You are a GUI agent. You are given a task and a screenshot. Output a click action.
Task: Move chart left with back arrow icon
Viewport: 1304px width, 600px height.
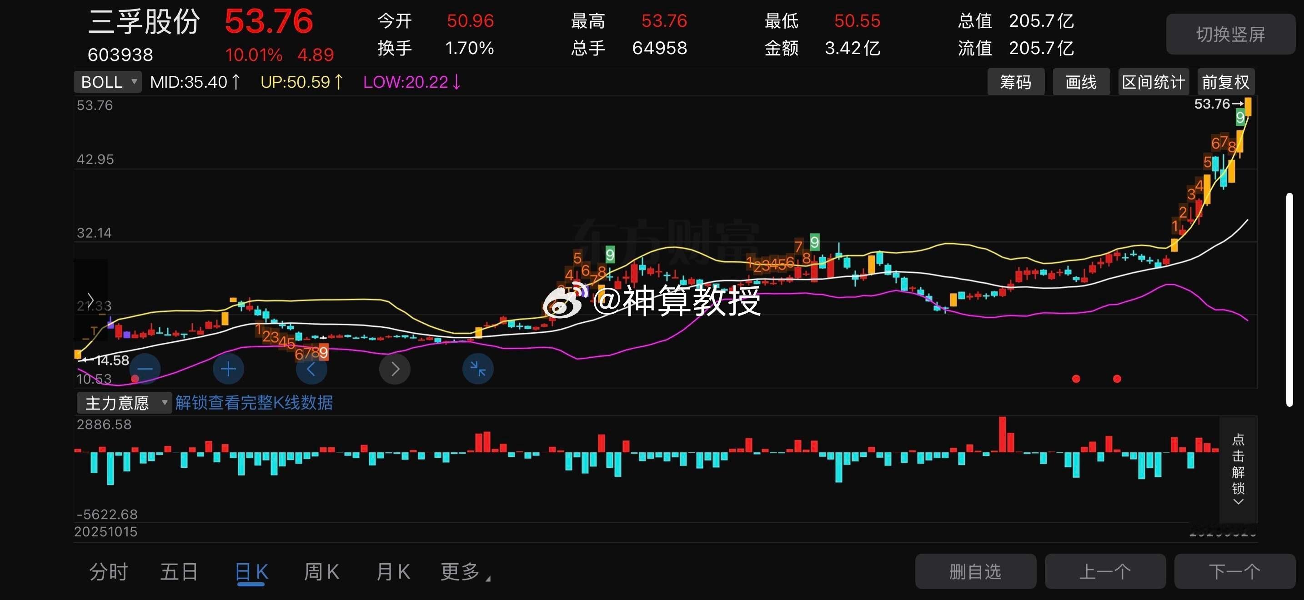point(311,369)
